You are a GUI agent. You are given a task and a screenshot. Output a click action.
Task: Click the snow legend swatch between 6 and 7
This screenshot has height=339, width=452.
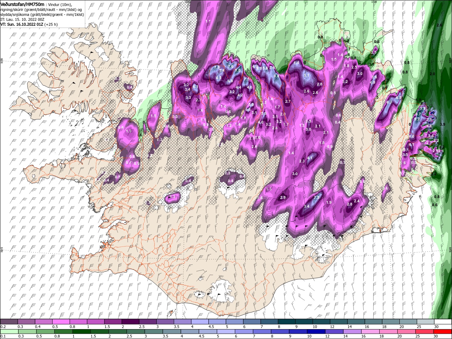click(x=252, y=322)
